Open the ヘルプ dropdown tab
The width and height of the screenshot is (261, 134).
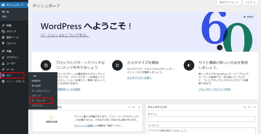pos(250,2)
